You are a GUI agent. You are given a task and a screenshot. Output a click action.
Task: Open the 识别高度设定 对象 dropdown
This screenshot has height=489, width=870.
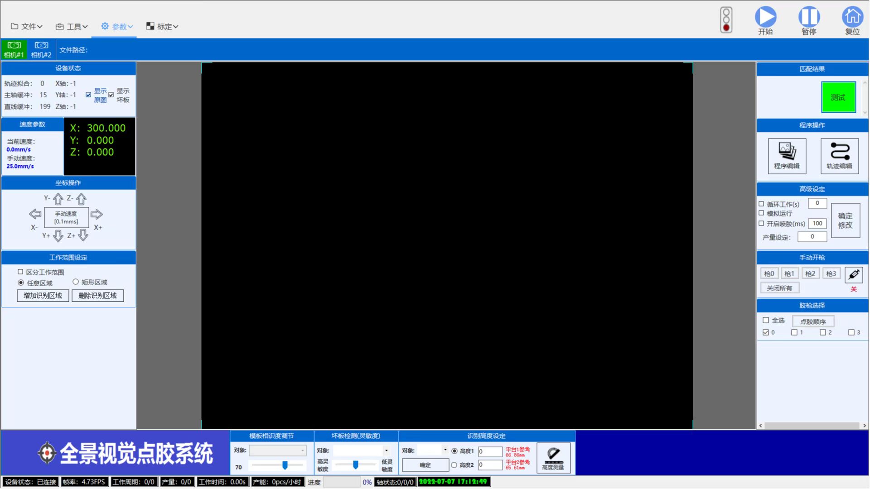(445, 450)
